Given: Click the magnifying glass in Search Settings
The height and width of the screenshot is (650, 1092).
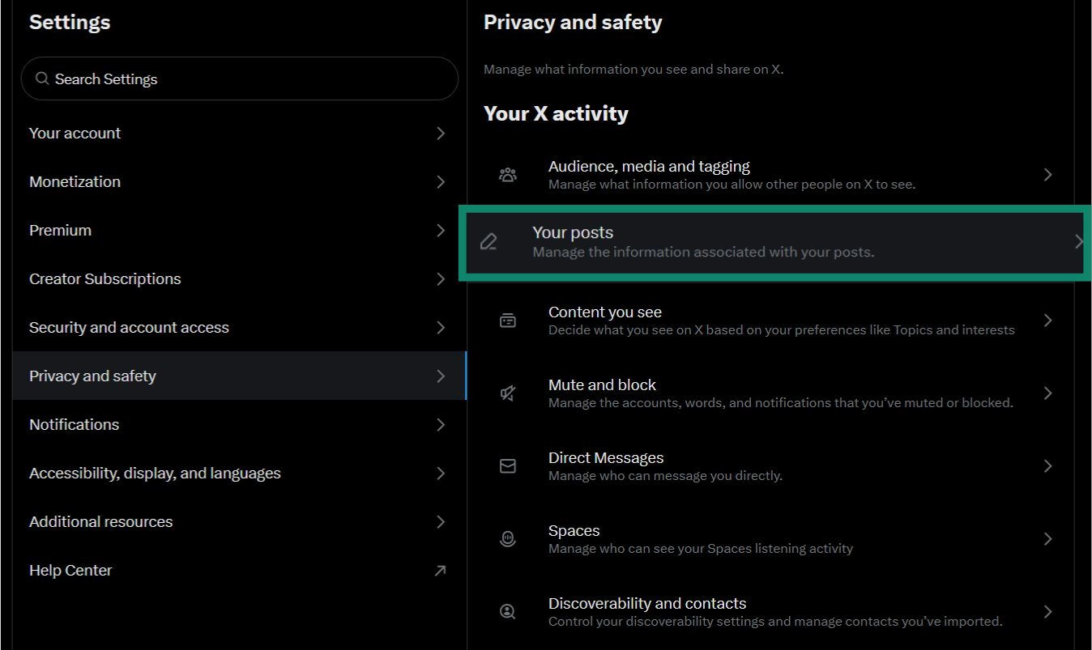Looking at the screenshot, I should [x=43, y=79].
